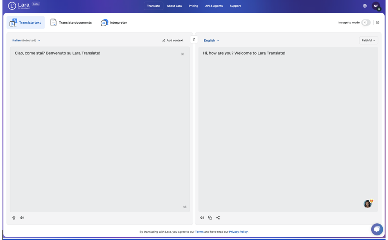Start microphone voice input
The width and height of the screenshot is (388, 240).
point(14,218)
